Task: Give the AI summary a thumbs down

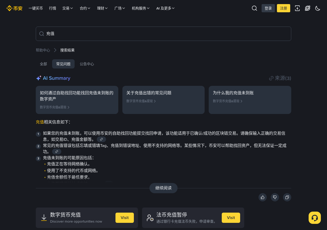Action: 275,197
